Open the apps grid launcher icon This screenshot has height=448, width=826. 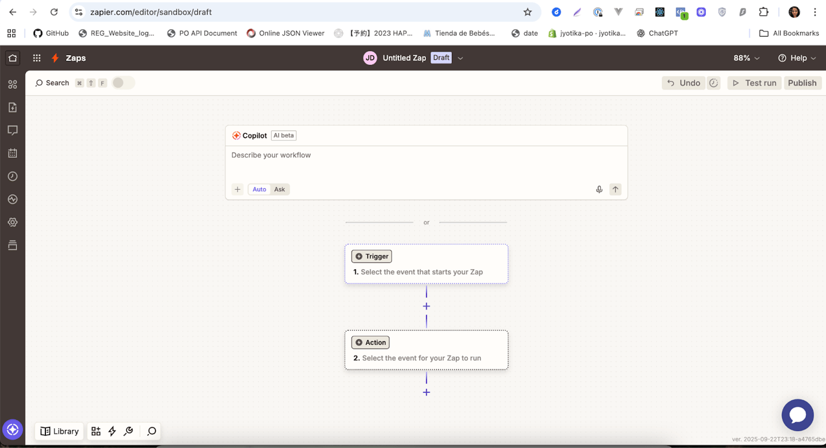[37, 58]
